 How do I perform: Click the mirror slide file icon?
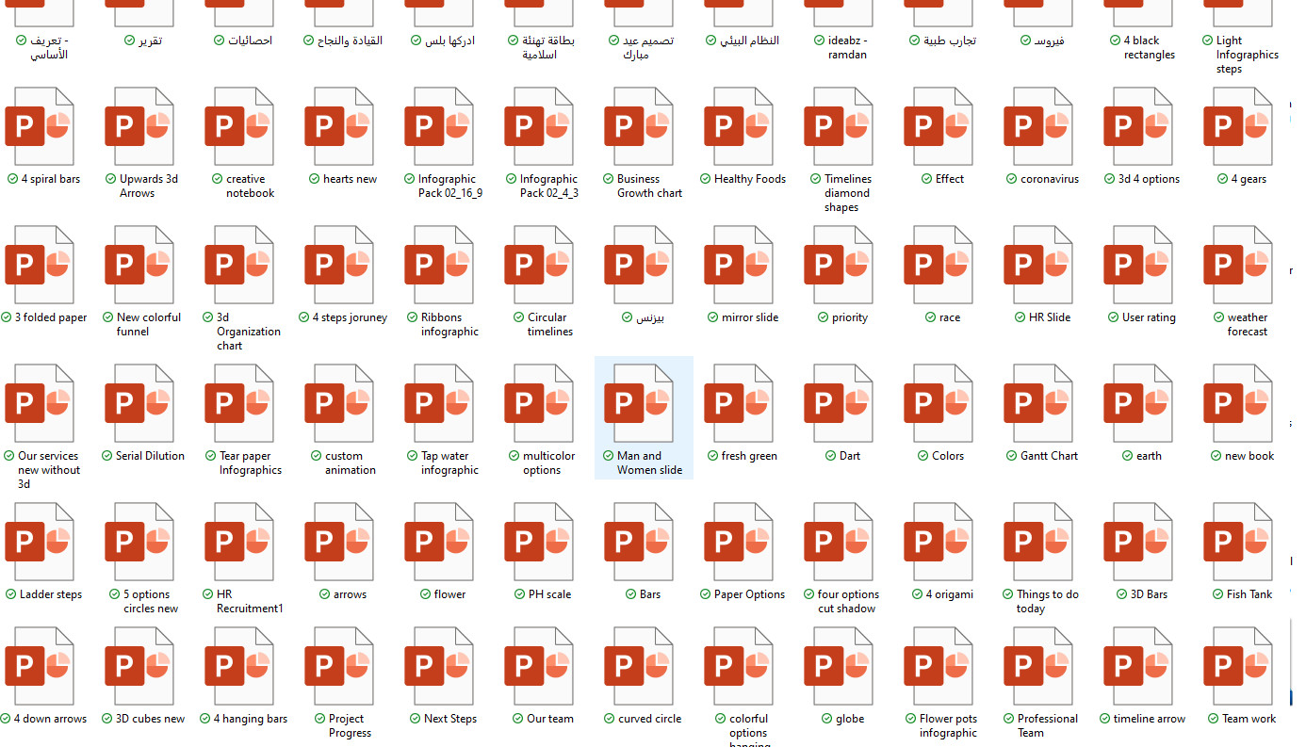point(739,265)
